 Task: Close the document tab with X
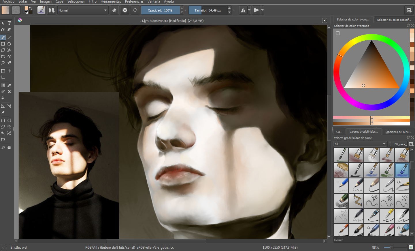click(x=325, y=20)
